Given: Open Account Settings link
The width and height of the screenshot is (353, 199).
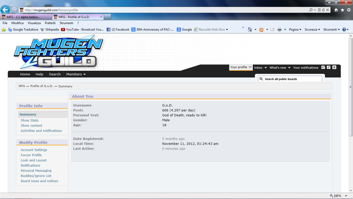Looking at the screenshot, I should pyautogui.click(x=34, y=150).
